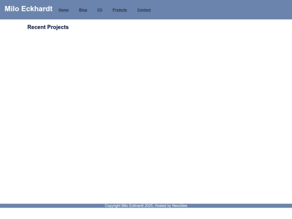Viewport: 292px width, 219px height.
Task: Click the Recent Projects heading
Action: pos(48,27)
